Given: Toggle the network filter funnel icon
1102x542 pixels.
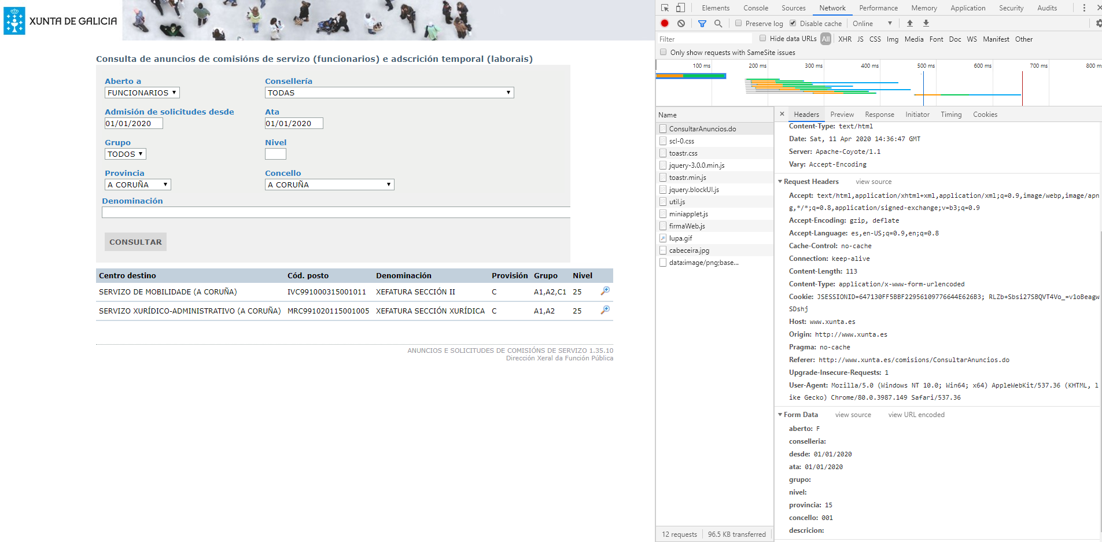Looking at the screenshot, I should pyautogui.click(x=702, y=23).
